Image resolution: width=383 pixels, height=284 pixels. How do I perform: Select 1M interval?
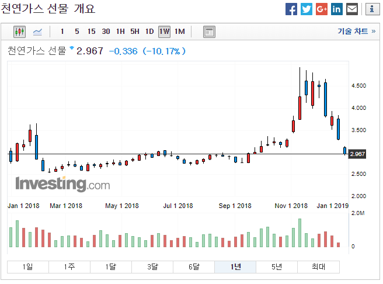(x=180, y=32)
